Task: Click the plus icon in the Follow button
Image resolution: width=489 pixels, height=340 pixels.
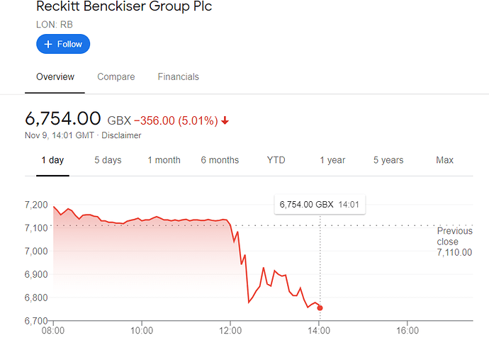Action: pyautogui.click(x=48, y=44)
